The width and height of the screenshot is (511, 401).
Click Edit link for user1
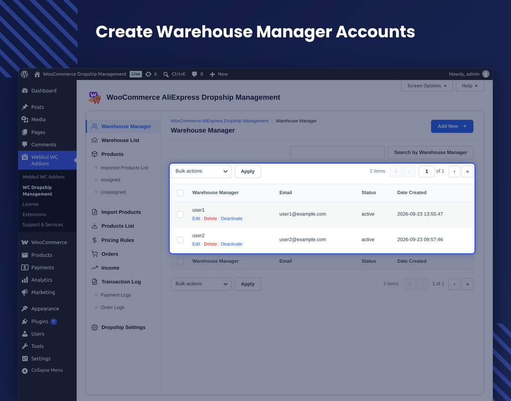[x=196, y=218]
